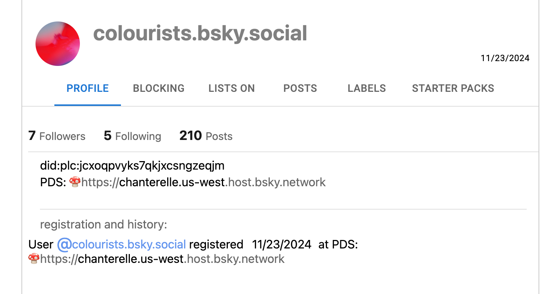The height and width of the screenshot is (294, 540).
Task: Go to the POSTS tab
Action: coord(300,88)
